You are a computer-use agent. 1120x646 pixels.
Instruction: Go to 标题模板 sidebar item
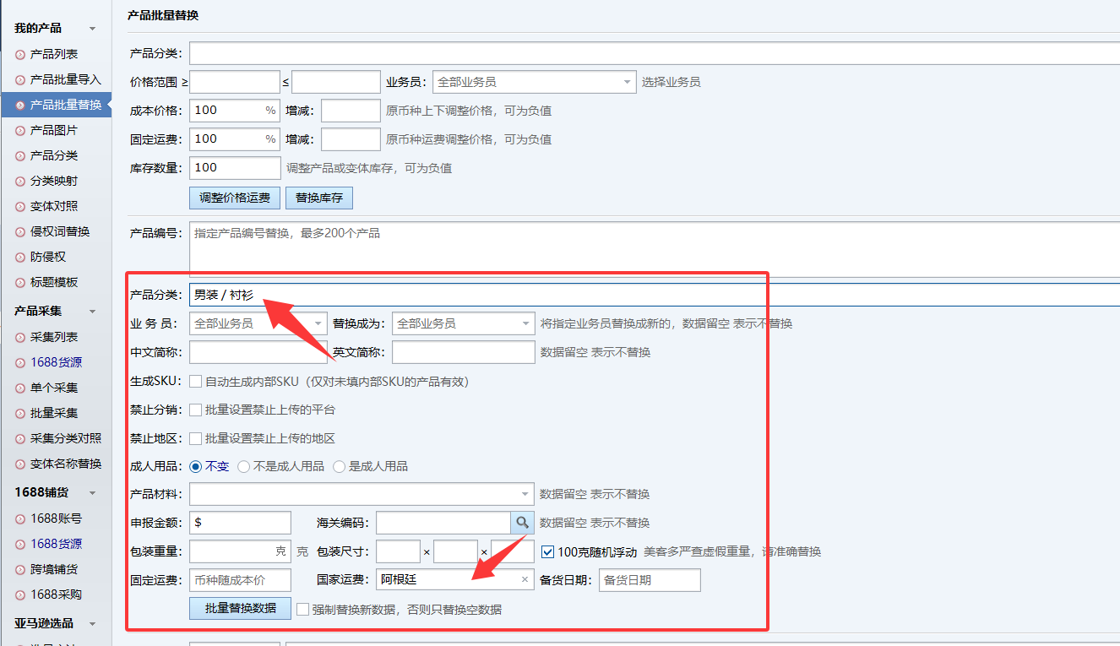(54, 282)
